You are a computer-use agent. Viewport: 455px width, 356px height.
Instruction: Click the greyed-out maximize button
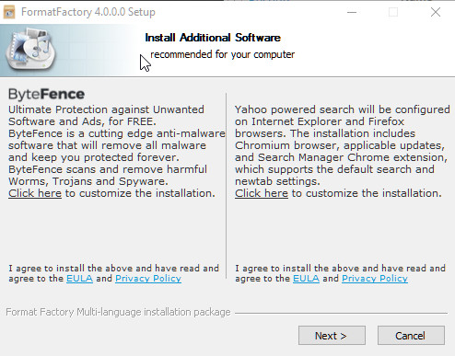point(393,12)
